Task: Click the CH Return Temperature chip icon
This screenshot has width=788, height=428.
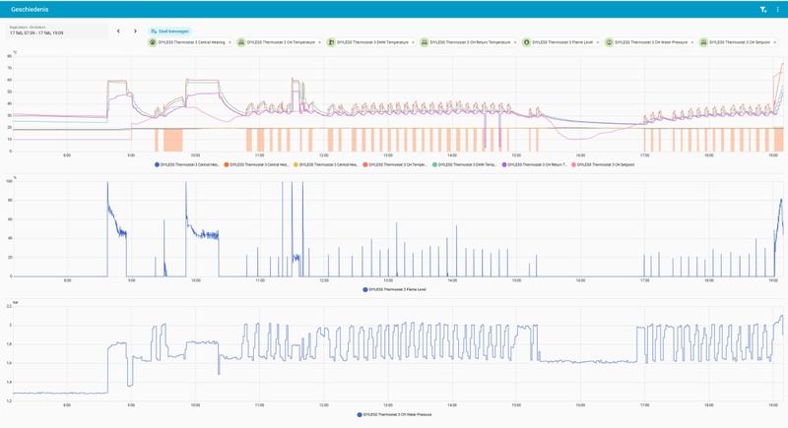Action: click(x=425, y=42)
